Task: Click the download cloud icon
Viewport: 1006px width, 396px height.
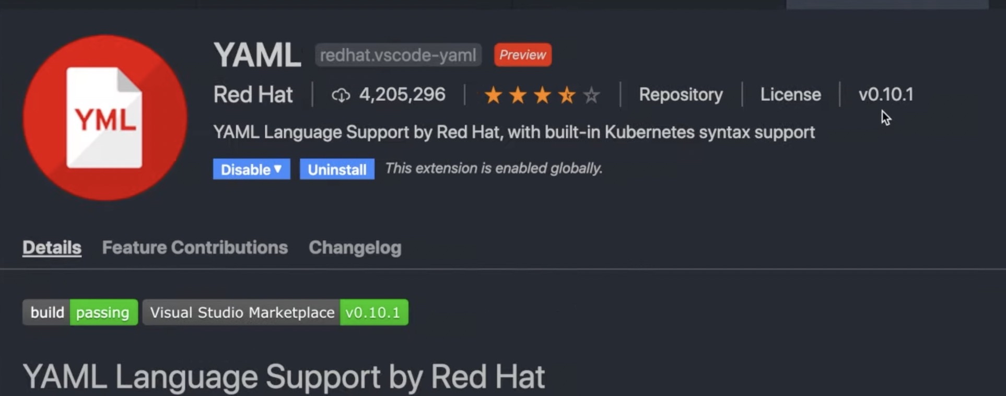Action: click(x=341, y=95)
